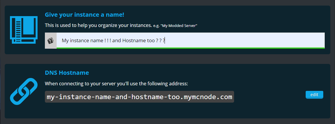Select the generated mymcnode.com hostname address
This screenshot has height=124, width=335.
tap(139, 97)
